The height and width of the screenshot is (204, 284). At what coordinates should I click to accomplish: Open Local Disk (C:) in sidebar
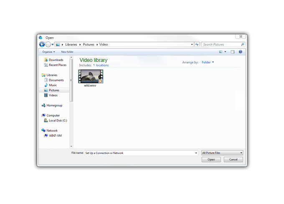56,120
